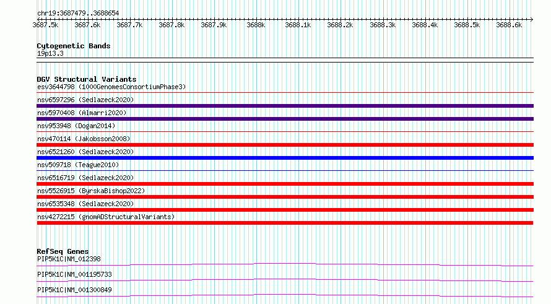Open transcript PIP5K1C|NM_001300849 label
The image size is (551, 304).
(x=74, y=290)
